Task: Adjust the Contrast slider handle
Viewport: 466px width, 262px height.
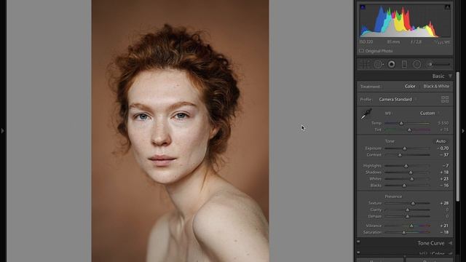Action: point(400,155)
